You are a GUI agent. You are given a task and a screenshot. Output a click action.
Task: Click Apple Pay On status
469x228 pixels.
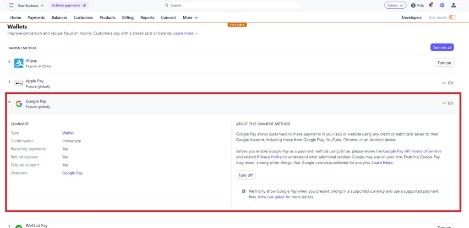pyautogui.click(x=448, y=83)
